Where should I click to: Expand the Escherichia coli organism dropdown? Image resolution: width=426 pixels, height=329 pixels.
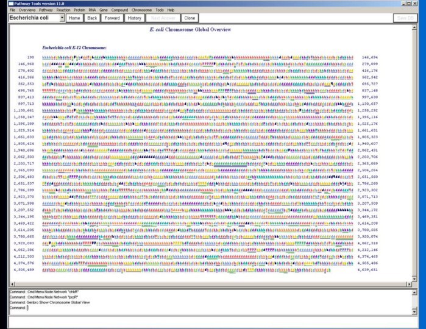[62, 18]
